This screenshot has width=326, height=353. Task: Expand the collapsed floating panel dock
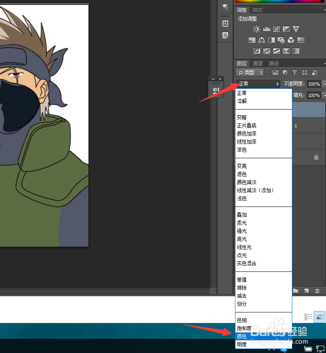(213, 79)
